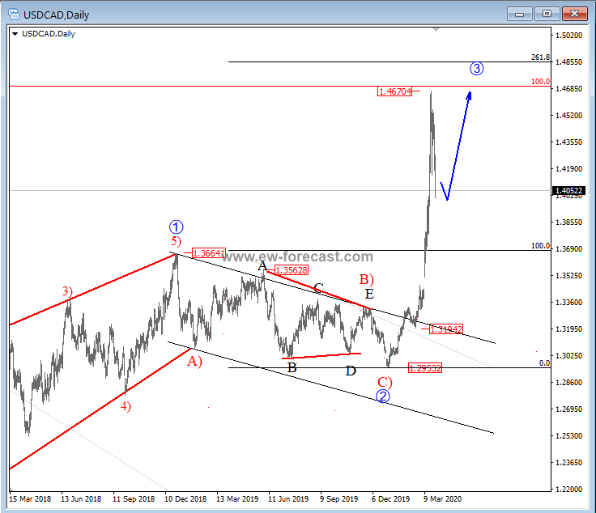Select the circled blue wave 2 label
The width and height of the screenshot is (596, 513).
pyautogui.click(x=383, y=396)
